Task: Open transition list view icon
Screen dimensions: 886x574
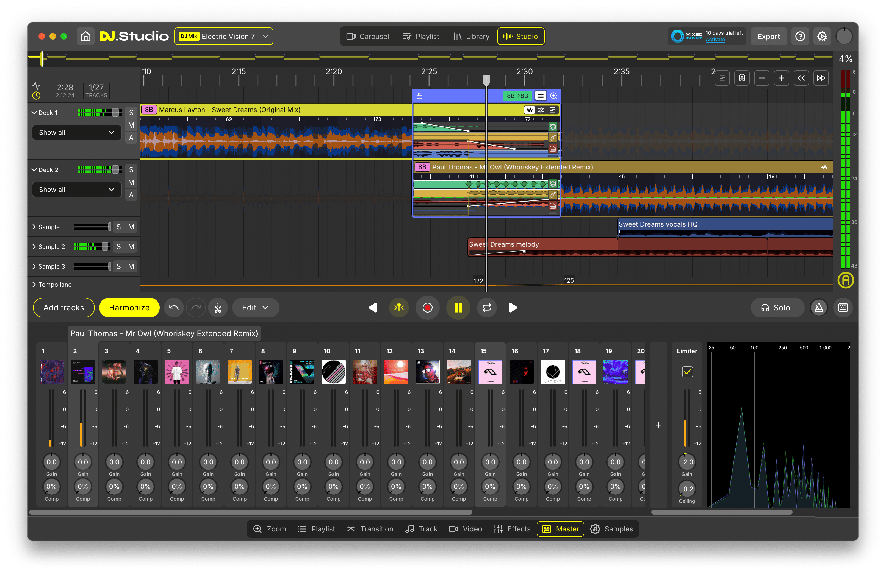Action: click(541, 96)
